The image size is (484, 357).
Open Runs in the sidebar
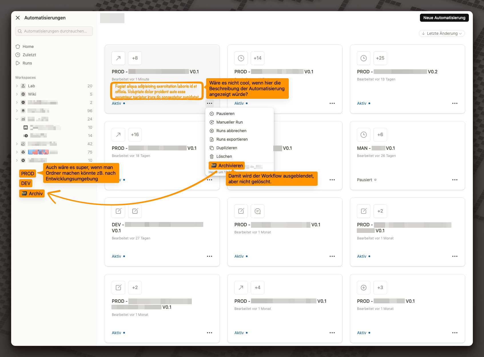pos(27,63)
